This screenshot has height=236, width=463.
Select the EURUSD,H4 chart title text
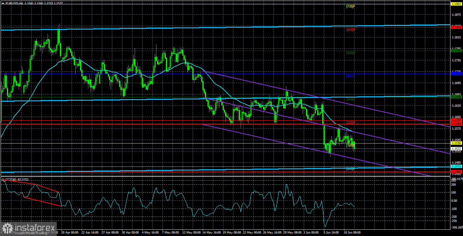point(14,3)
